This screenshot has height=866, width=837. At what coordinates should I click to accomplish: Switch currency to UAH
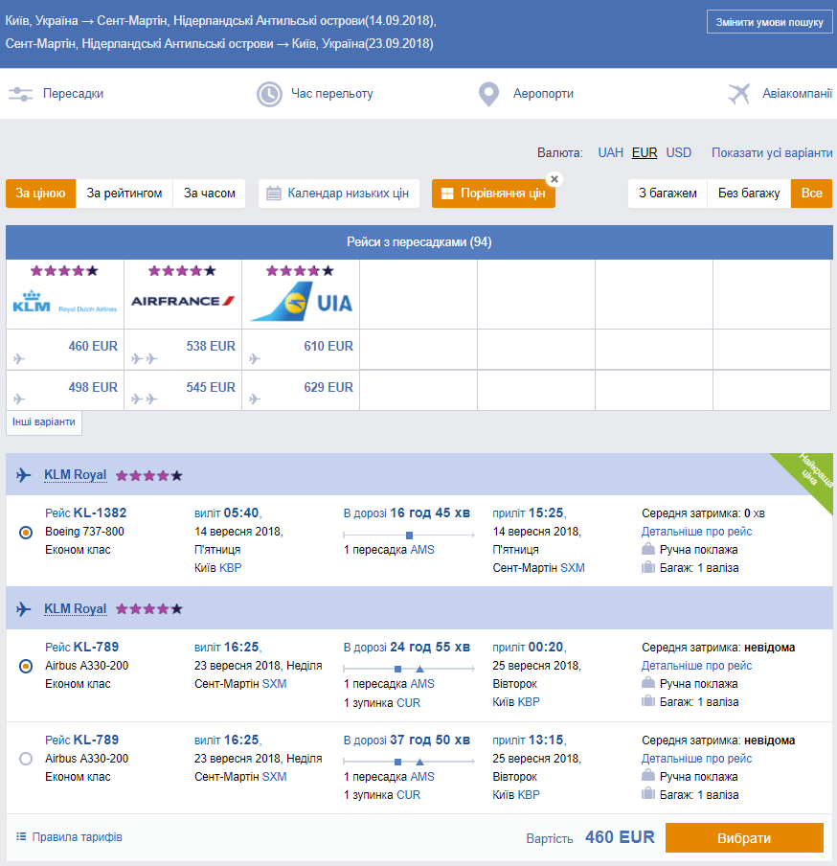[611, 152]
